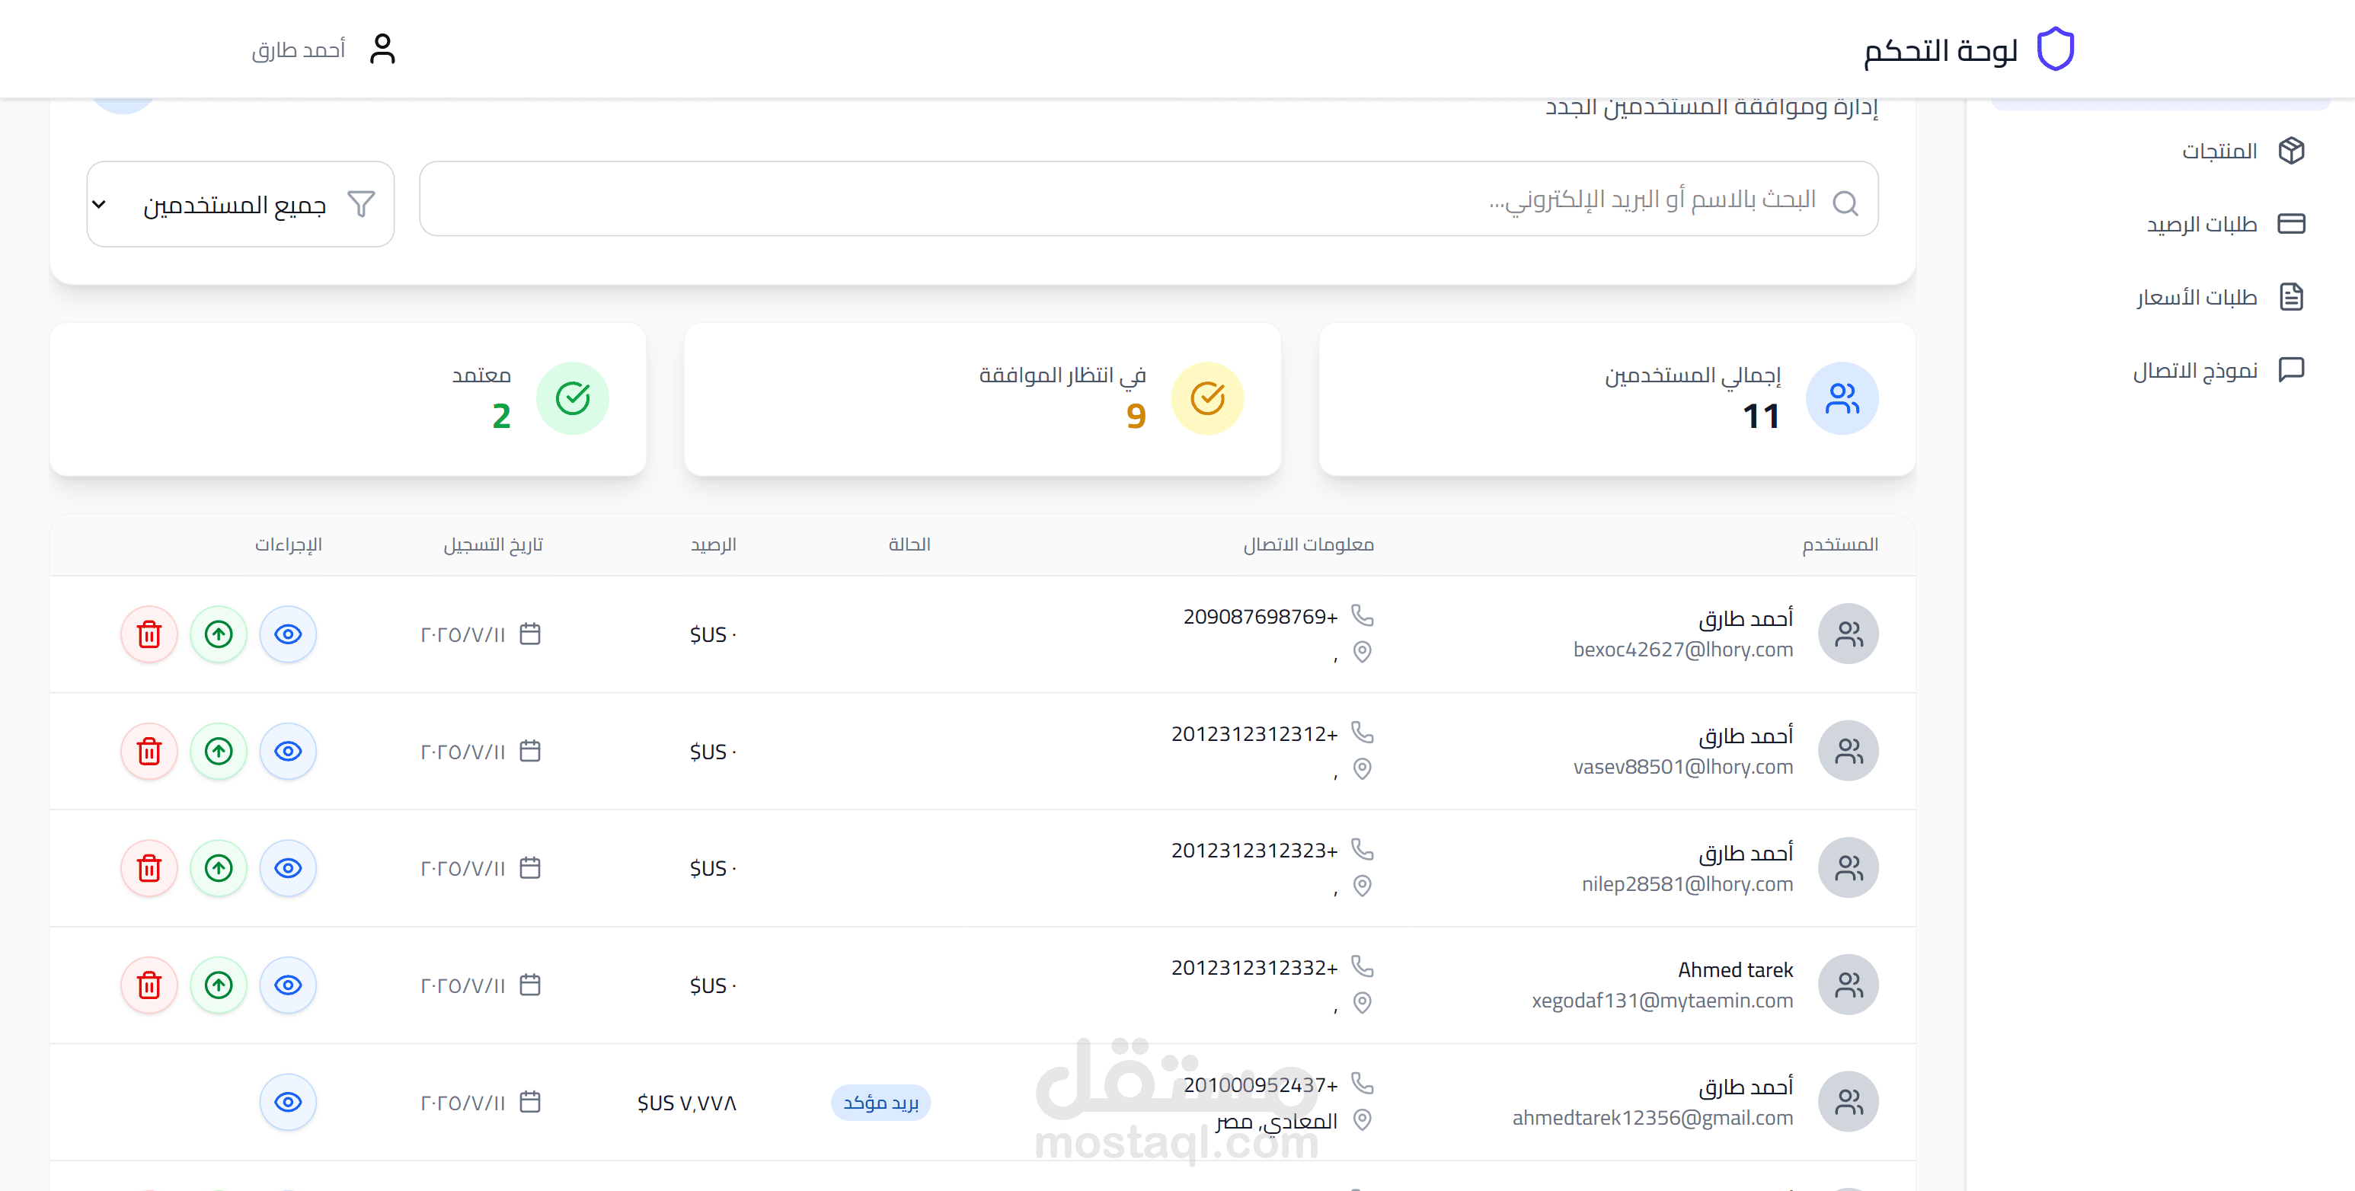
Task: Click the red delete icon for bexoc42627@lhory.com
Action: click(x=149, y=634)
